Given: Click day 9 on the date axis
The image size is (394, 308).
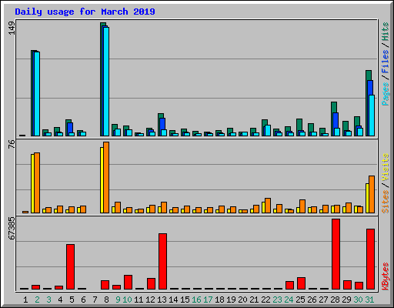Looking at the screenshot, I should point(118,300).
